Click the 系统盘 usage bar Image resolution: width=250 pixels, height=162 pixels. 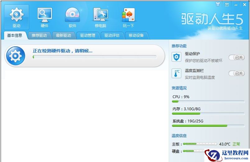pyautogui.click(x=208, y=126)
